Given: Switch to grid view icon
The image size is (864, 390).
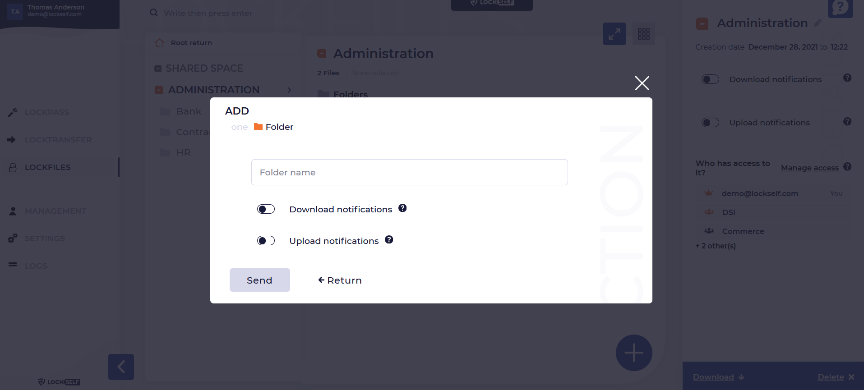Looking at the screenshot, I should tap(644, 34).
